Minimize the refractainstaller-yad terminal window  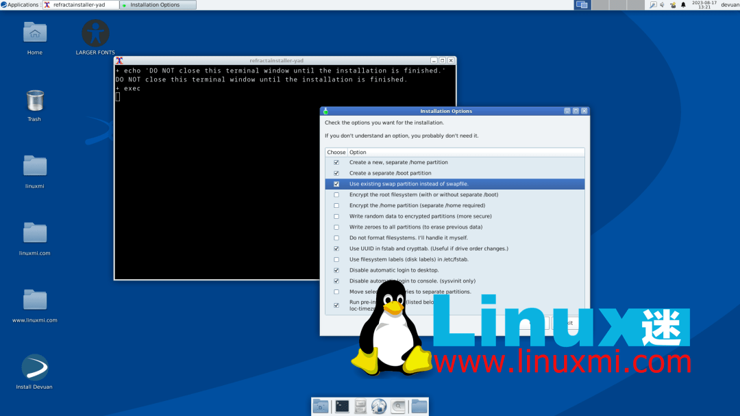tap(434, 60)
